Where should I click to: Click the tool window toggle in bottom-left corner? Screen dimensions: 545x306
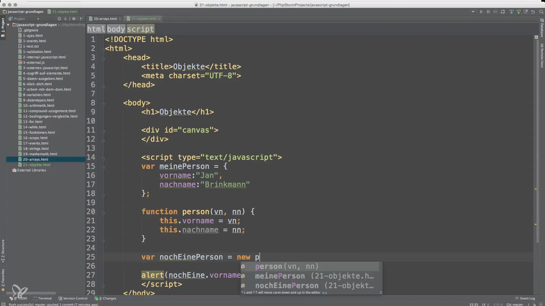pyautogui.click(x=3, y=305)
